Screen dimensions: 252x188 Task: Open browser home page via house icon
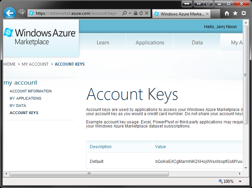227,13
